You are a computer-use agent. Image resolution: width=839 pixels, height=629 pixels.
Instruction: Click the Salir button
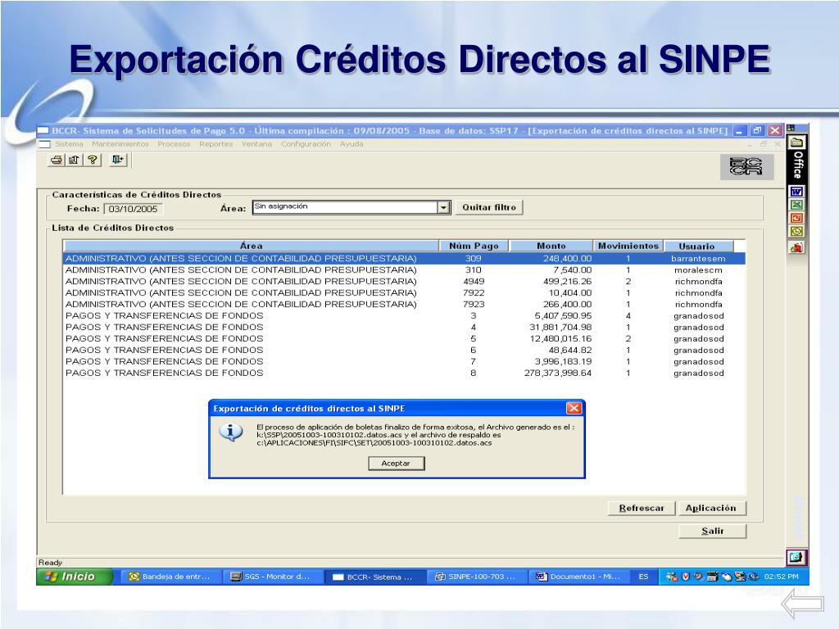[712, 531]
